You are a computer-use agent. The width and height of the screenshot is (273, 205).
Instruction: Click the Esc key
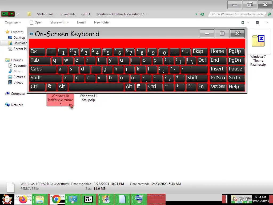pos(37,52)
